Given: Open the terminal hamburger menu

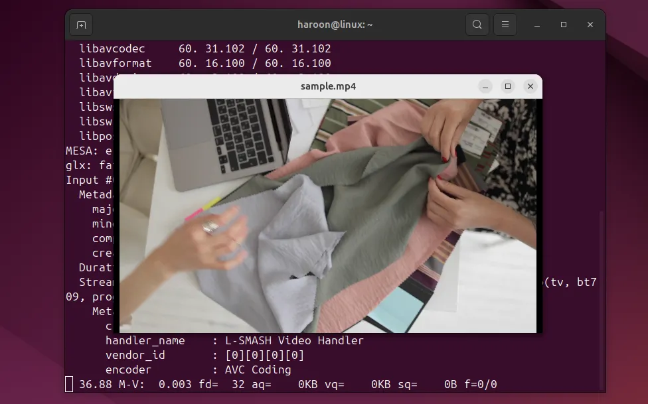Looking at the screenshot, I should (505, 25).
